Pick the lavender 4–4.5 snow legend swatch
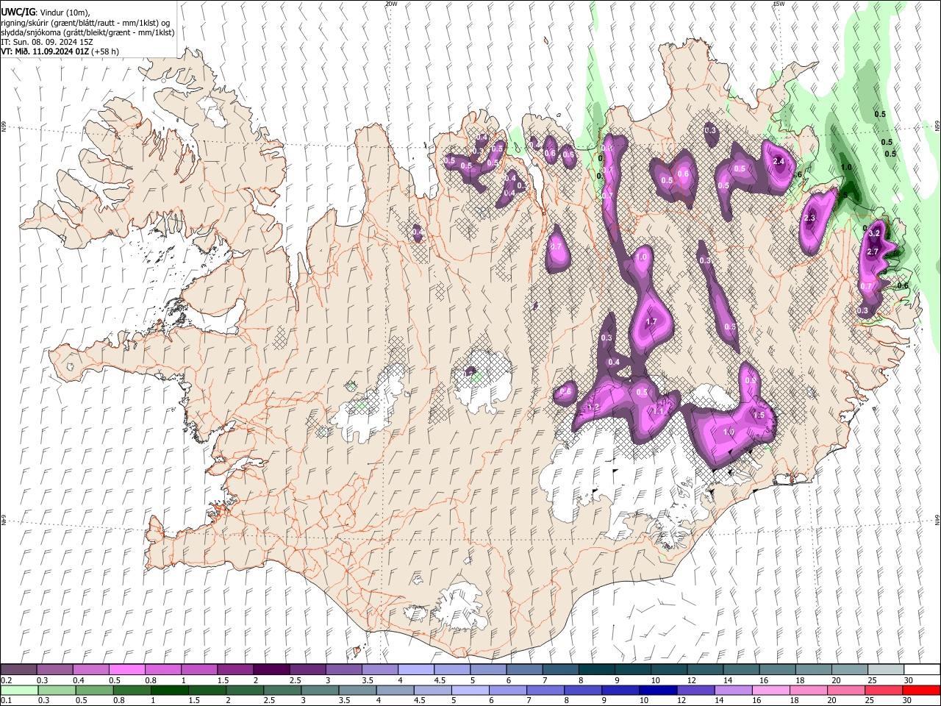Image resolution: width=941 pixels, height=706 pixels. pos(415,670)
